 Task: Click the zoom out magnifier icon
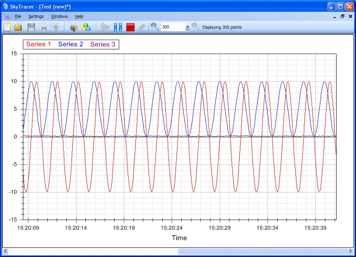click(155, 27)
